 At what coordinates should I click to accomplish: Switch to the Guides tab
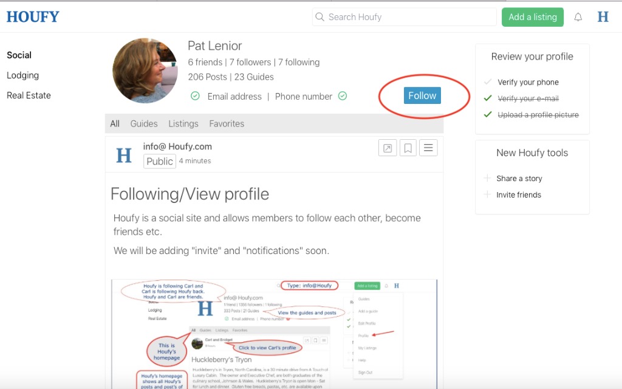pyautogui.click(x=144, y=124)
